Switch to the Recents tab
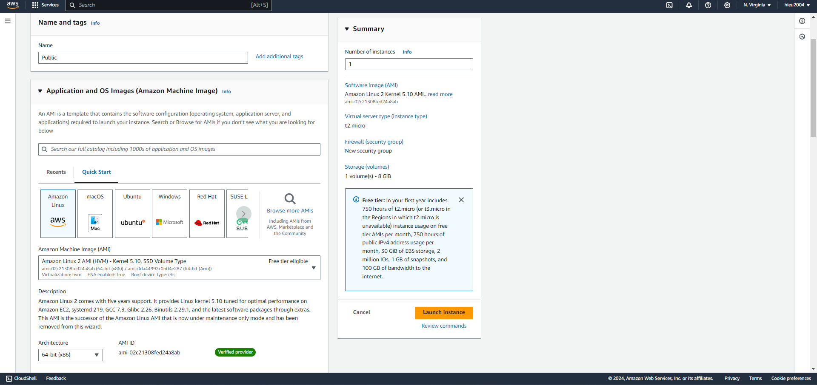The image size is (817, 385). pos(56,172)
